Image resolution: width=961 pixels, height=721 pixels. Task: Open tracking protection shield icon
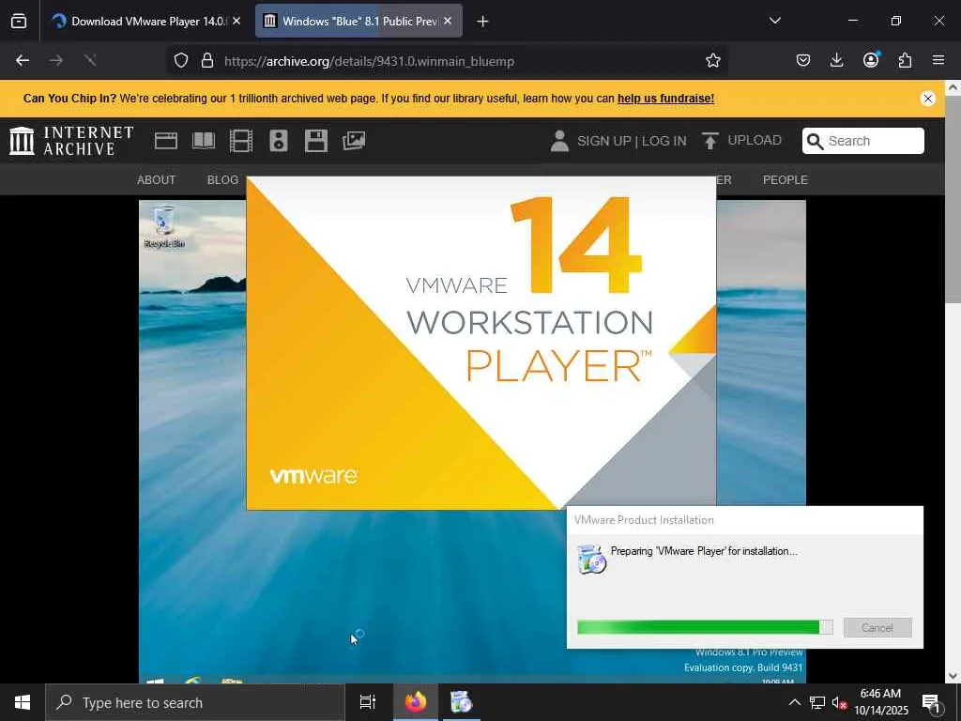[x=181, y=61]
